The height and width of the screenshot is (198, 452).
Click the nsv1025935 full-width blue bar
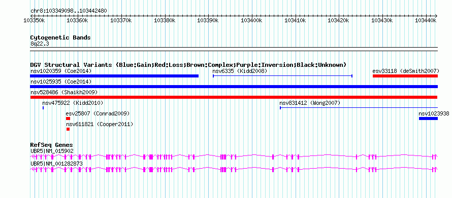point(234,87)
